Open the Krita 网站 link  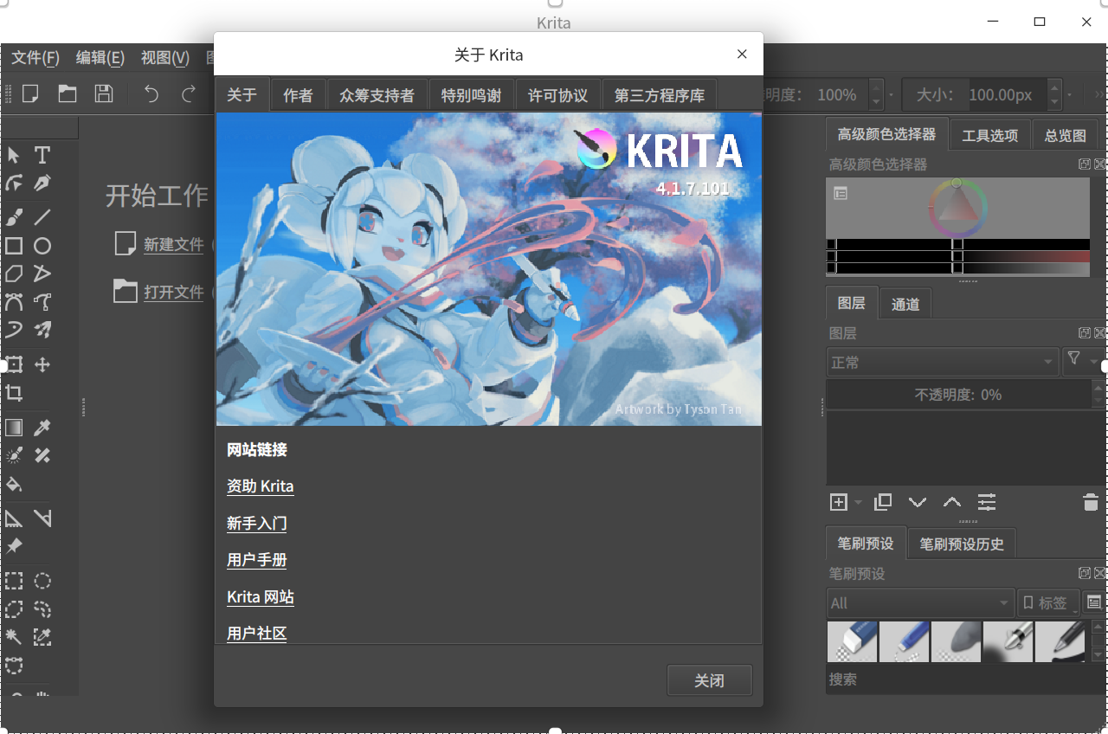pyautogui.click(x=261, y=597)
